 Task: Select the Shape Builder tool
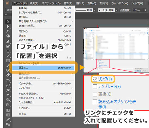click(x=8, y=99)
